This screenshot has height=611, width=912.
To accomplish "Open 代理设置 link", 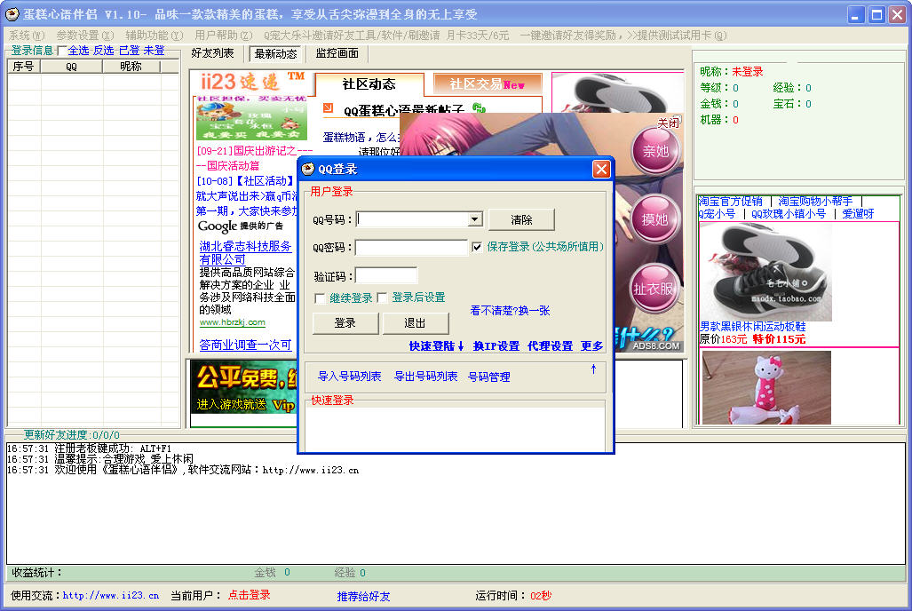I will pyautogui.click(x=550, y=346).
